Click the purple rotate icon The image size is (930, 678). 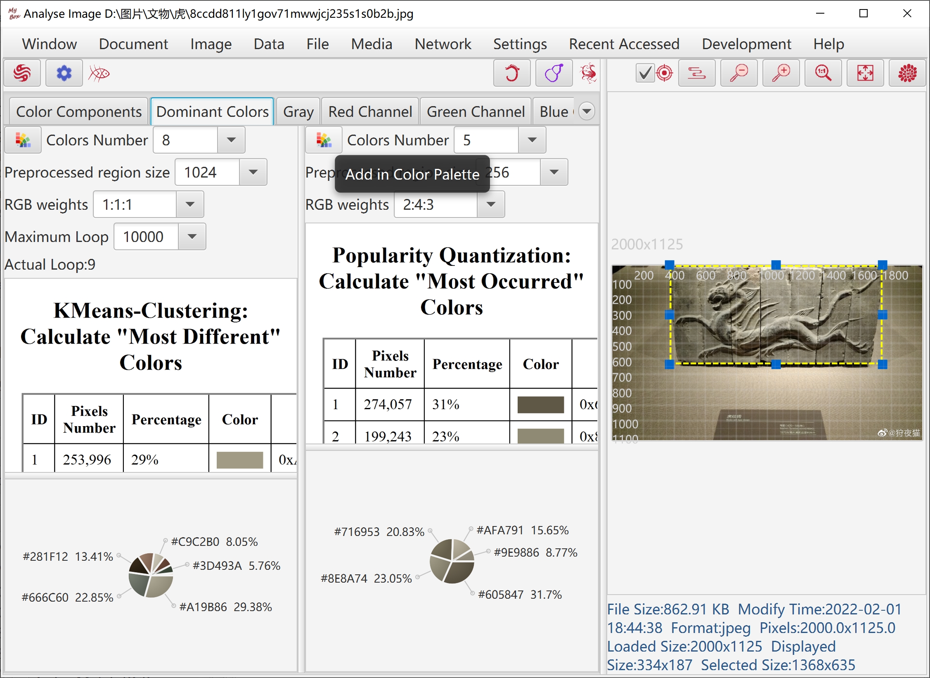pyautogui.click(x=554, y=73)
